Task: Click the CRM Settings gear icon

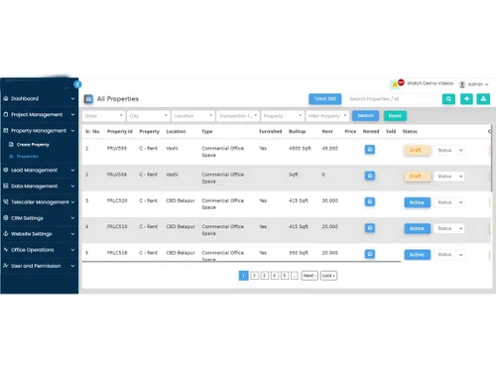Action: (x=6, y=218)
